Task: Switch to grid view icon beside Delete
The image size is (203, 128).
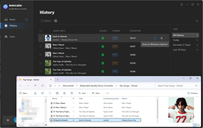Action: (56, 21)
